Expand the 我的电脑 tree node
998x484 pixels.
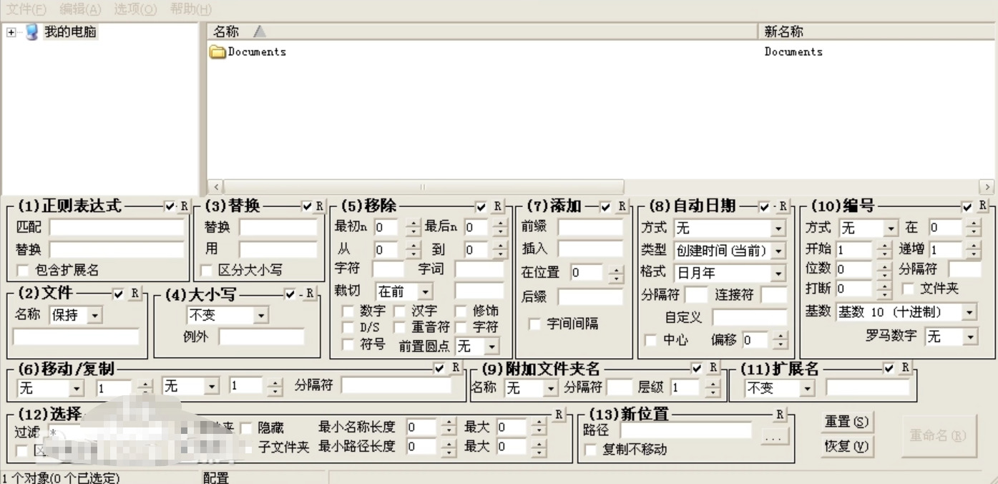(x=11, y=33)
